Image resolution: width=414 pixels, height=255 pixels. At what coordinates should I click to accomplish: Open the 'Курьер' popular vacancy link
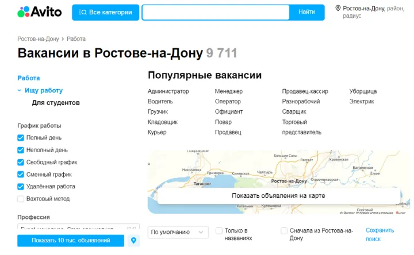(157, 133)
